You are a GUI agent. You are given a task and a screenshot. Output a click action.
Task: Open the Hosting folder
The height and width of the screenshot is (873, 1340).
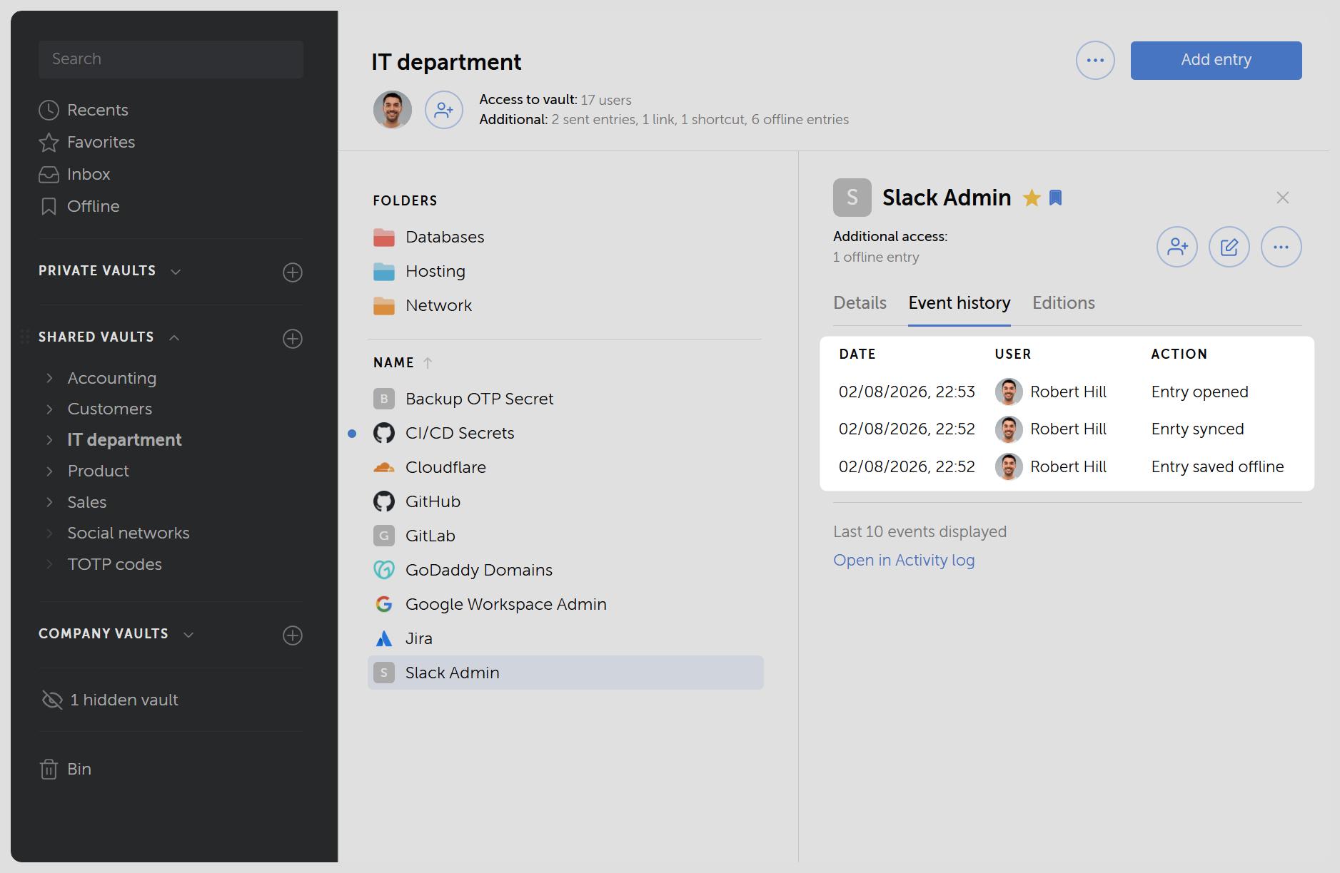point(419,271)
